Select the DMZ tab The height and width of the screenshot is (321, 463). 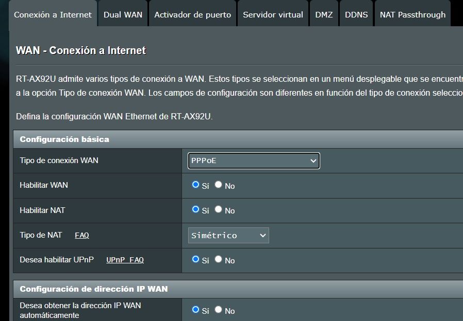tap(324, 14)
